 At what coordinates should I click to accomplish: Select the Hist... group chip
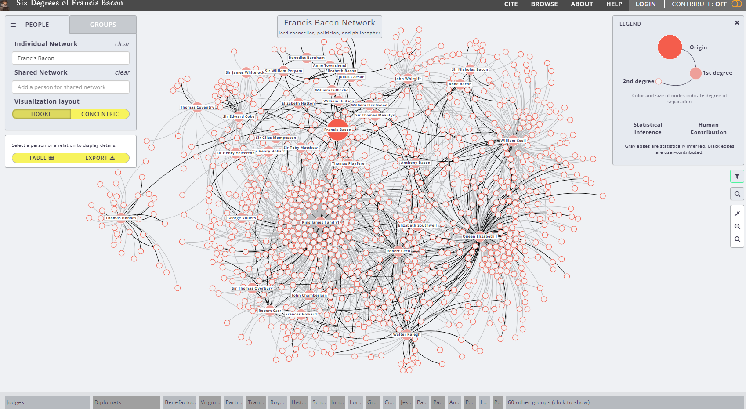(299, 402)
